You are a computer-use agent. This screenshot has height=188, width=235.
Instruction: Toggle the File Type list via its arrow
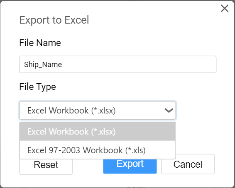tap(169, 111)
